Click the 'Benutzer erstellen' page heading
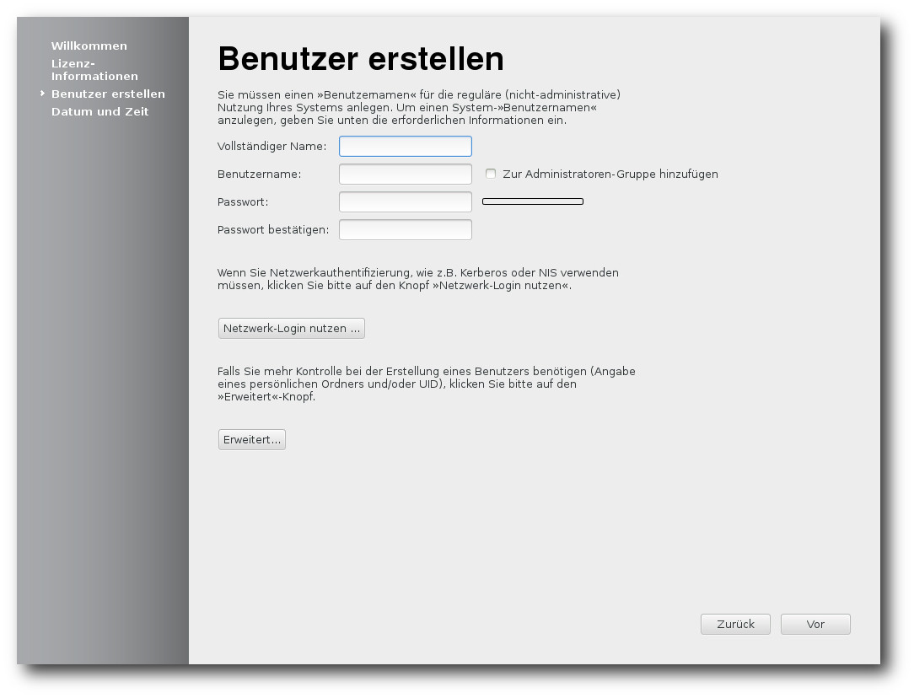Viewport: 914px width, 698px height. (x=360, y=59)
